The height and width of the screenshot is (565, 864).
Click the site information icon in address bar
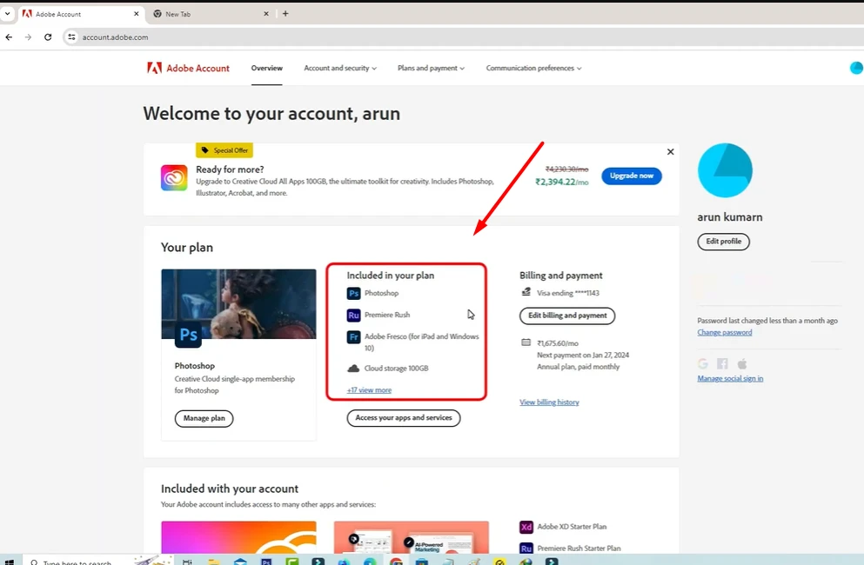tap(71, 37)
